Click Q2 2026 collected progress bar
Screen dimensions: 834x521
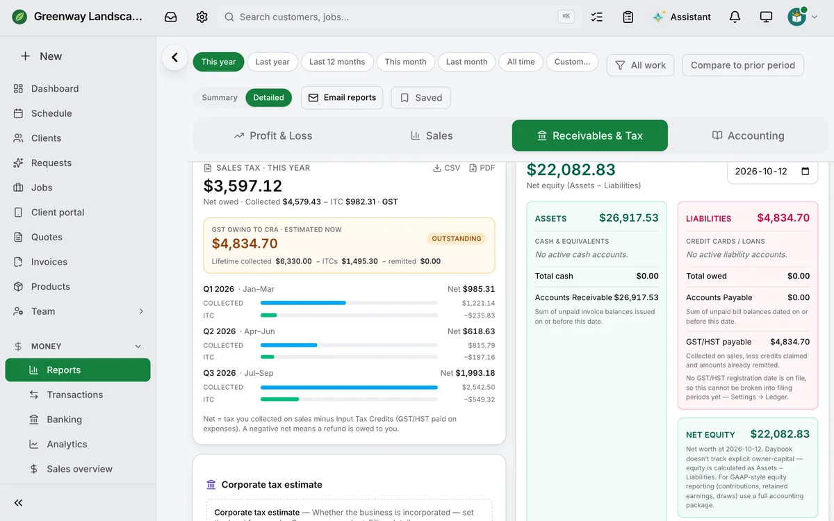(x=349, y=345)
